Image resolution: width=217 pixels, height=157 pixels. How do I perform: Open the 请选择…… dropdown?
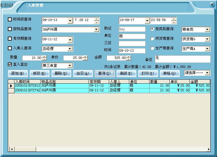(x=207, y=73)
